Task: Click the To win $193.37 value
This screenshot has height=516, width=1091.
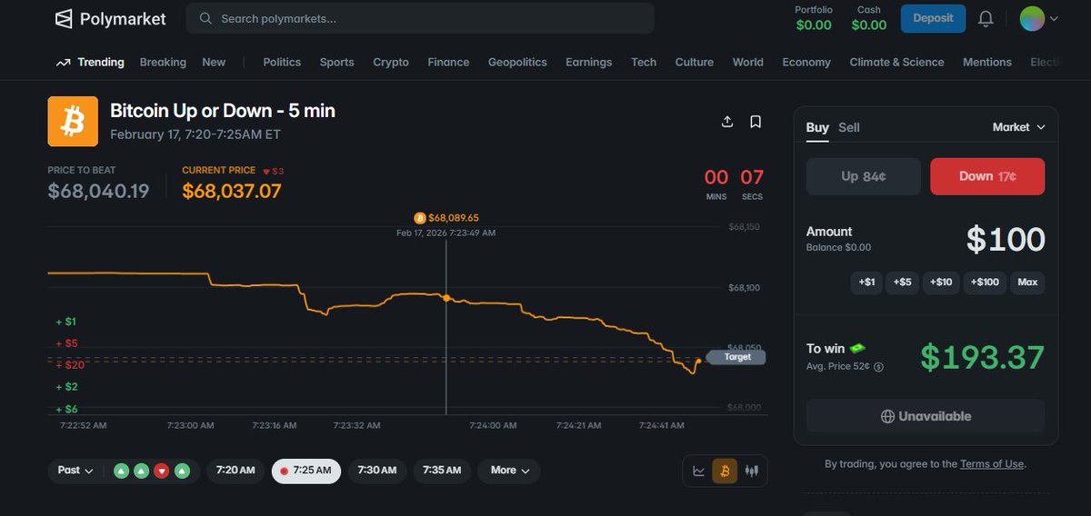Action: pyautogui.click(x=982, y=357)
